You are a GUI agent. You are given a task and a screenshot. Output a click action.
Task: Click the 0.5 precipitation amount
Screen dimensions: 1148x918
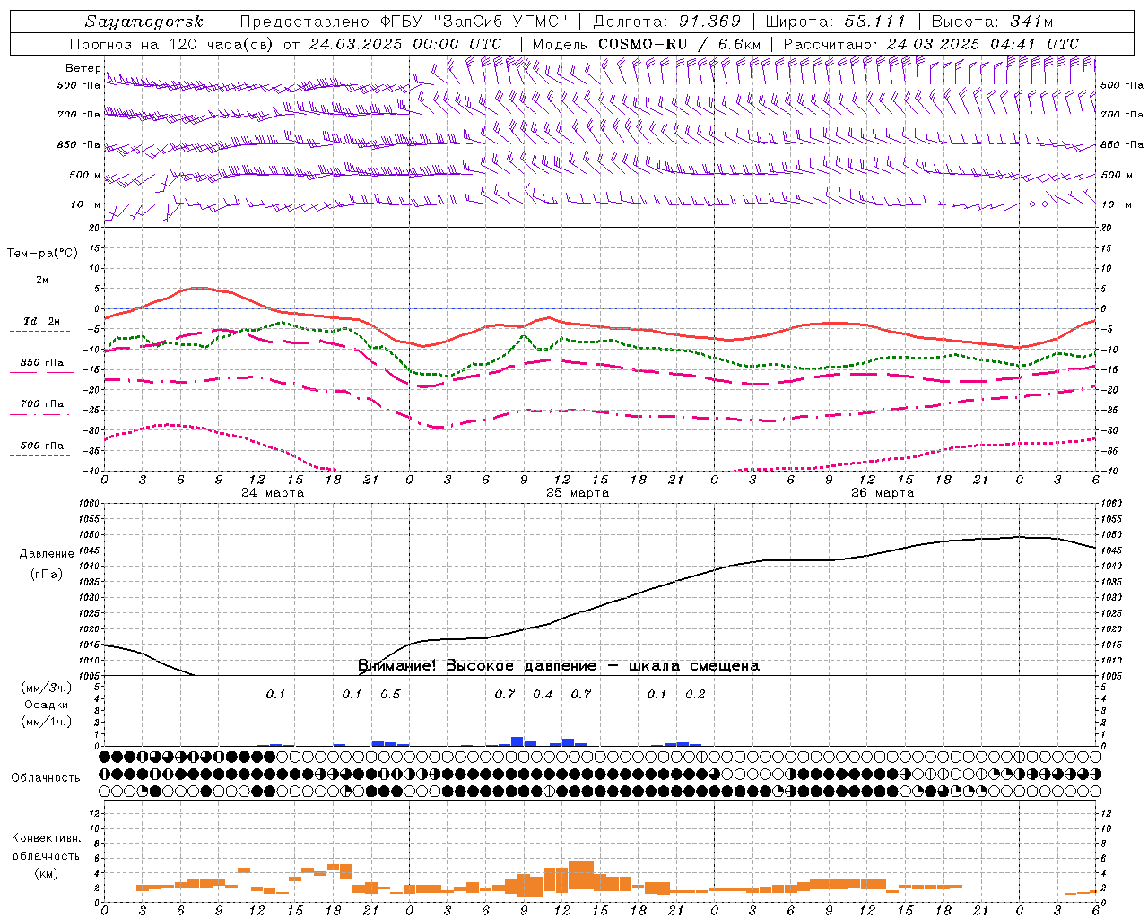[x=390, y=695]
